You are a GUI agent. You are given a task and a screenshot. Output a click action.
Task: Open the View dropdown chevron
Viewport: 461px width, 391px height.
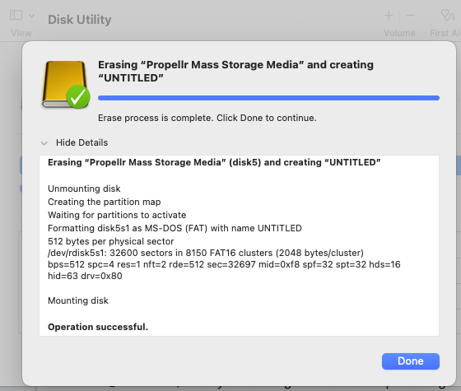(x=32, y=16)
